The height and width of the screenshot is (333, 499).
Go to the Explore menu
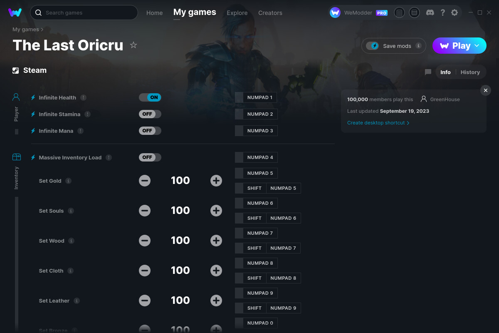pos(237,13)
